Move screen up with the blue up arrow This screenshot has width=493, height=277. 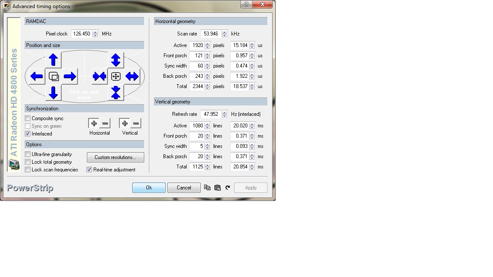[53, 60]
